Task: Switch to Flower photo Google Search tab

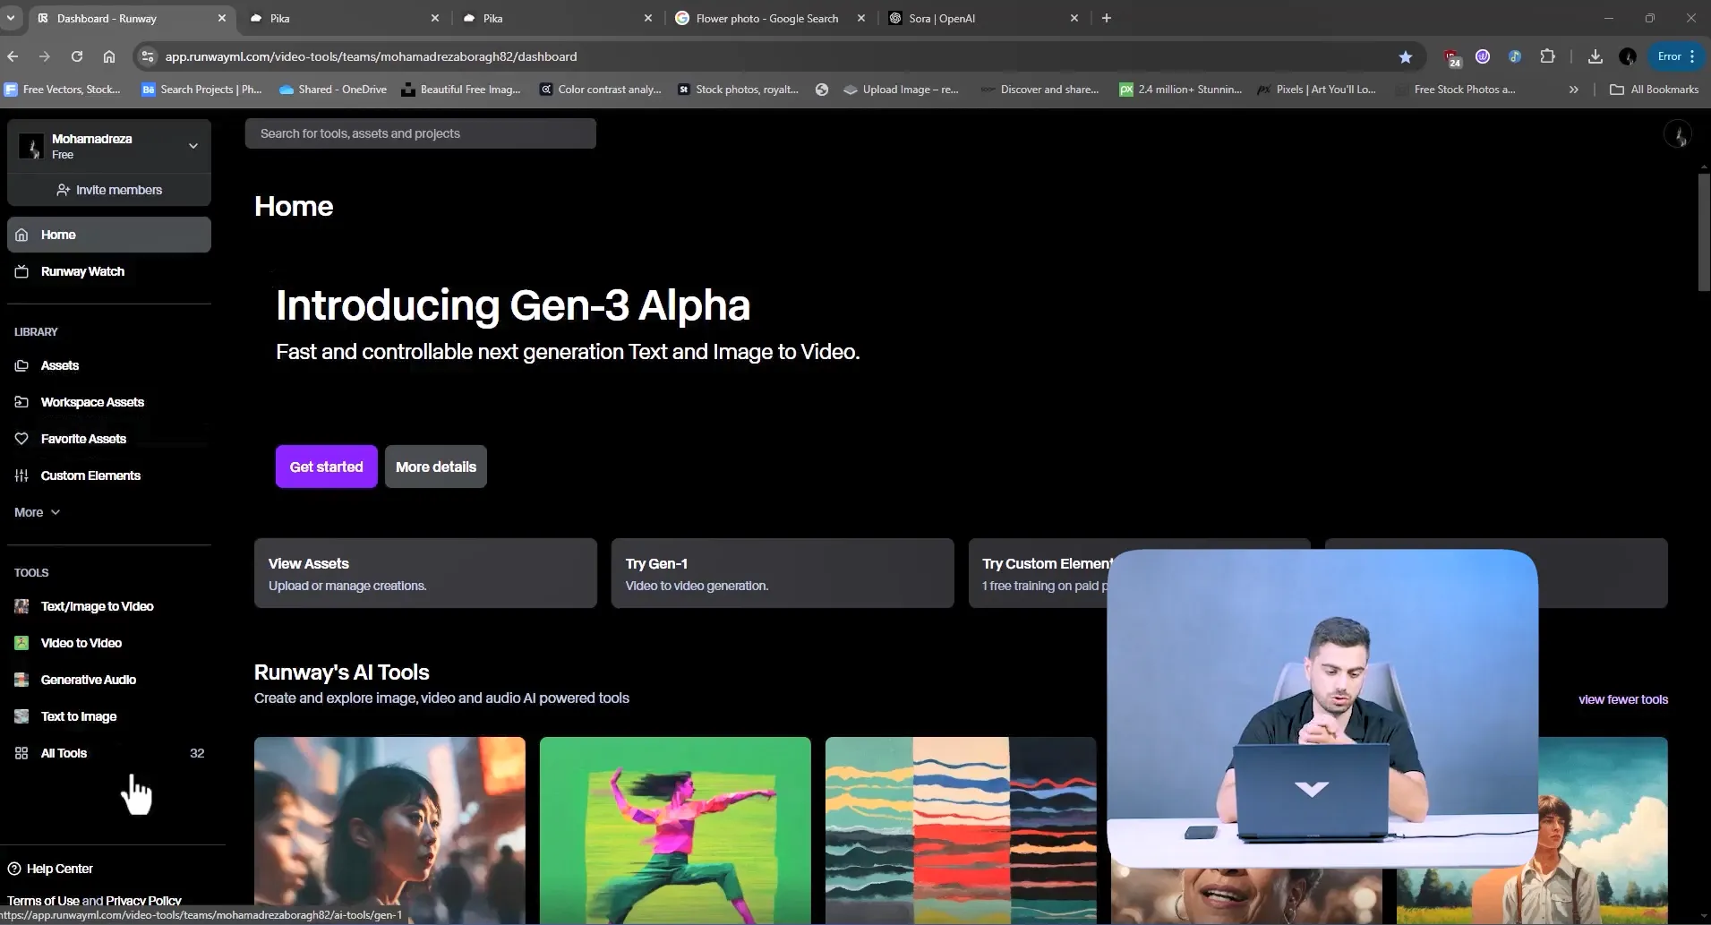Action: pyautogui.click(x=766, y=18)
